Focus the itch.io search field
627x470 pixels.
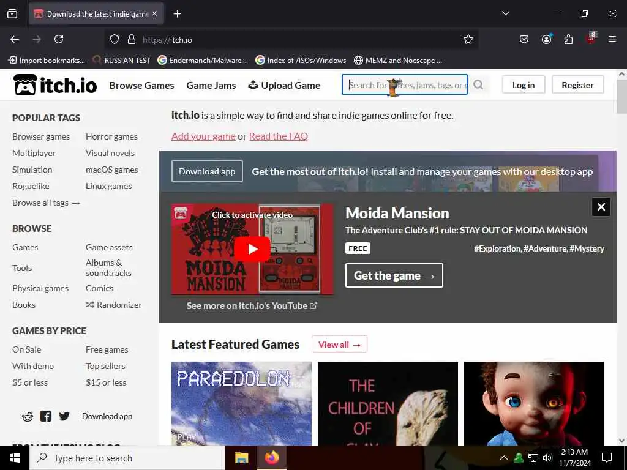tap(405, 84)
